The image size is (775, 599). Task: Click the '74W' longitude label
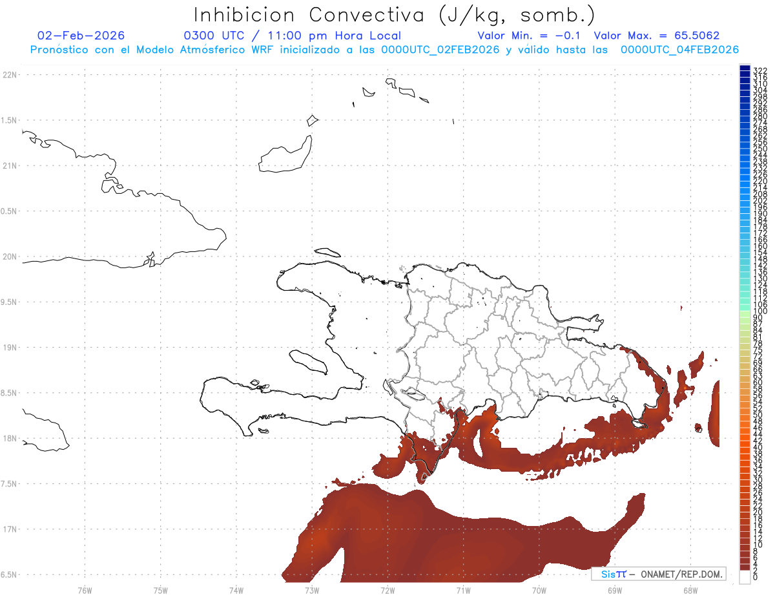[x=236, y=589]
